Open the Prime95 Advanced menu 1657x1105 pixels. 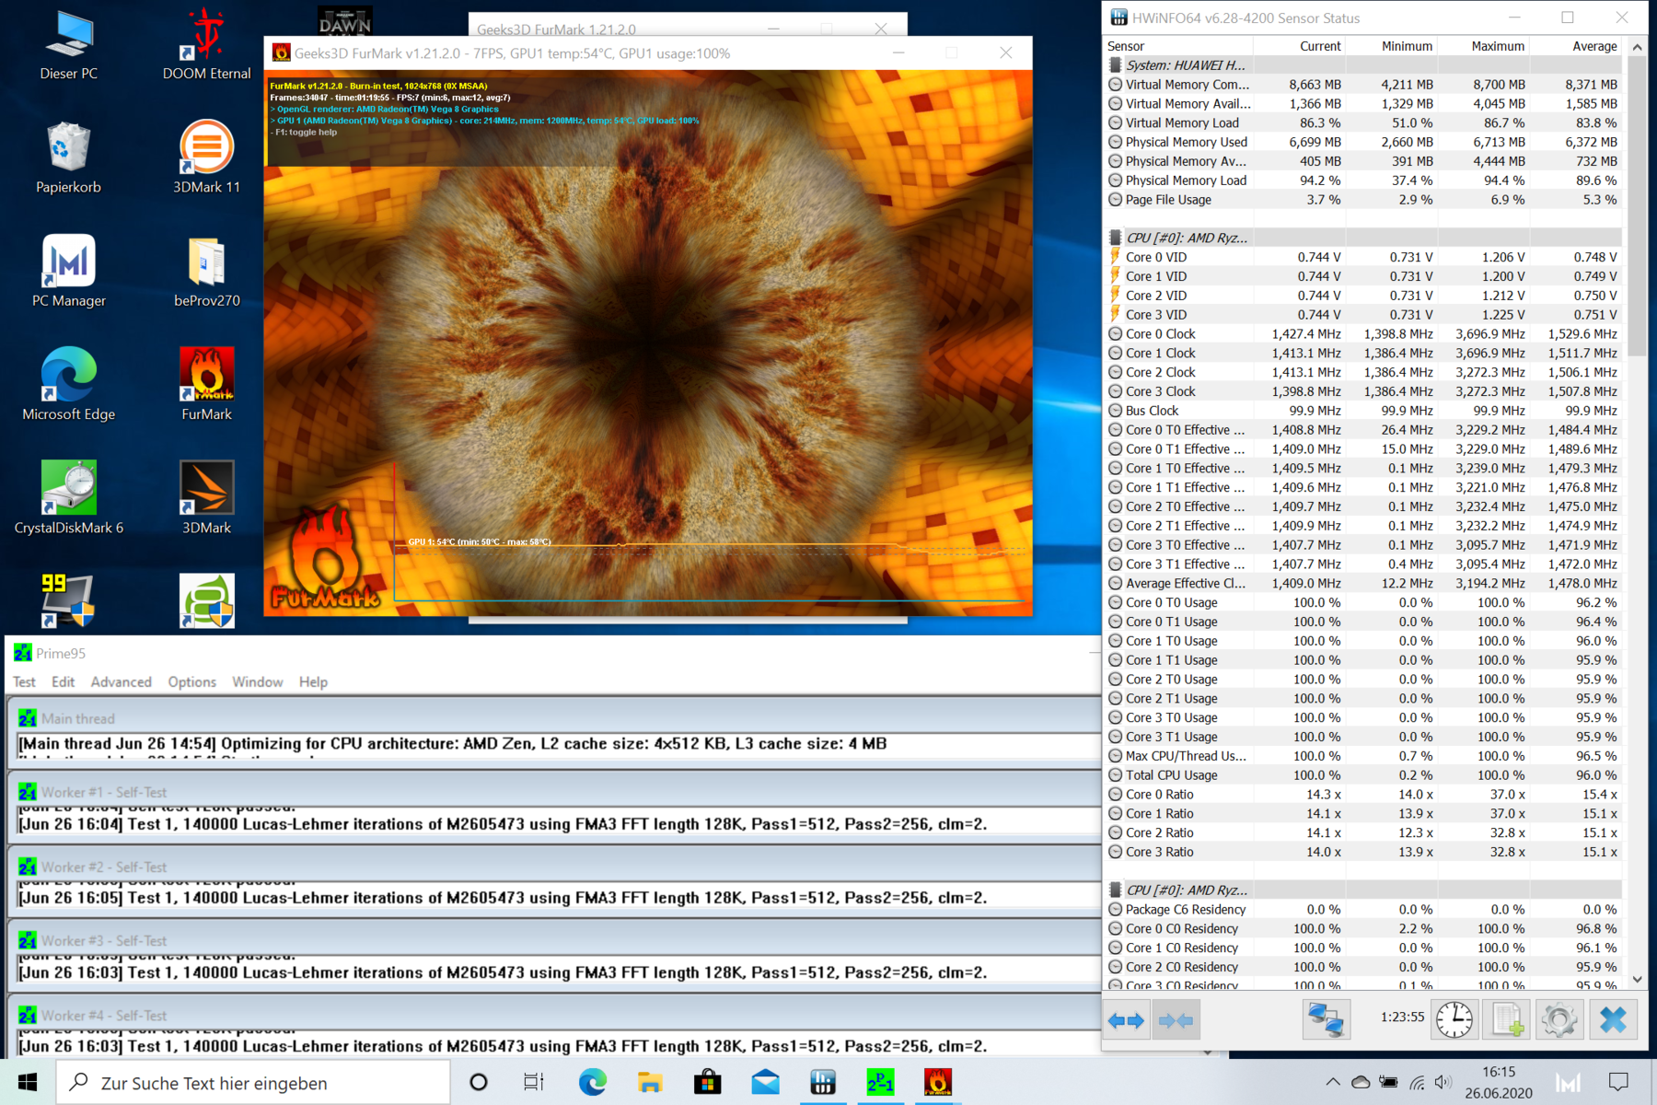tap(121, 681)
